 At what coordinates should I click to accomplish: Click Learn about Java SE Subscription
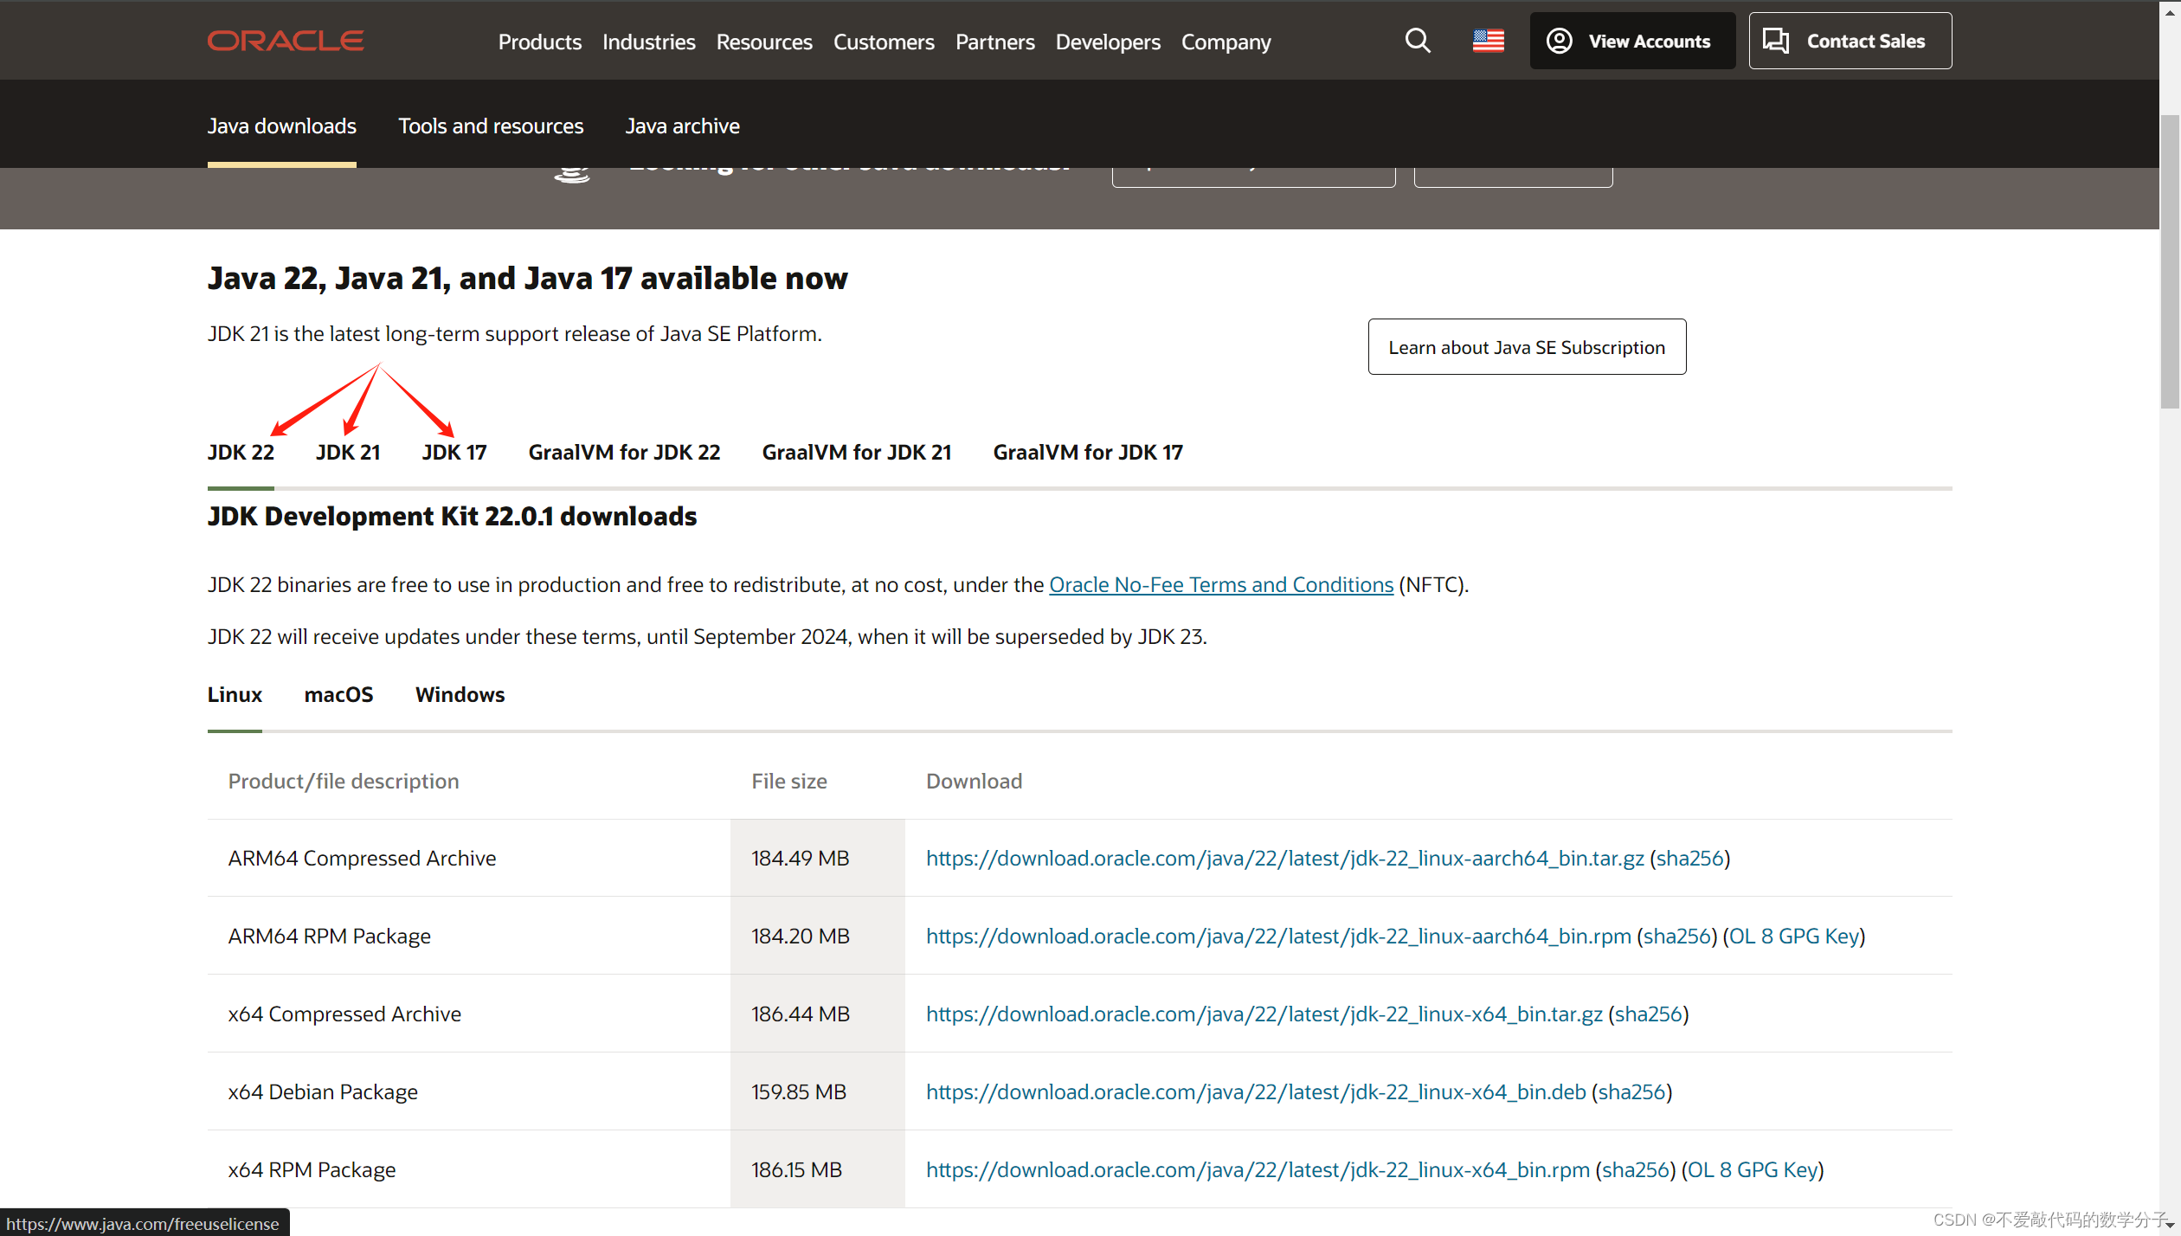1526,347
